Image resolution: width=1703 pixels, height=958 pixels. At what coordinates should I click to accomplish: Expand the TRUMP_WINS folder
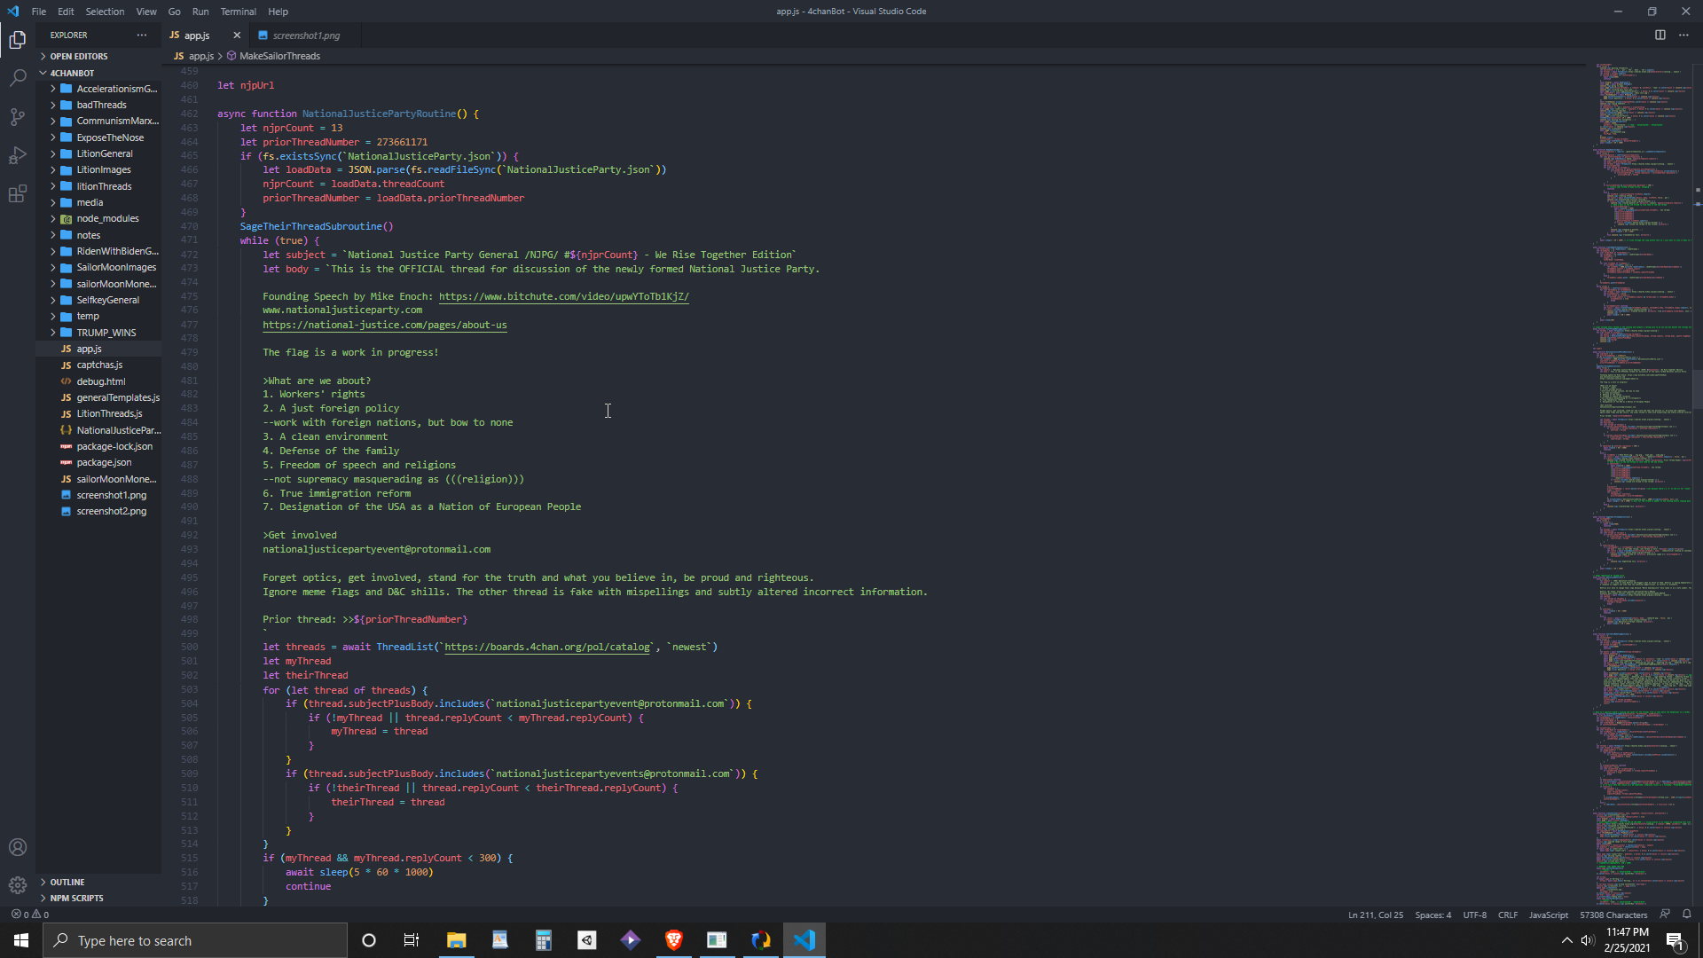[x=98, y=333]
